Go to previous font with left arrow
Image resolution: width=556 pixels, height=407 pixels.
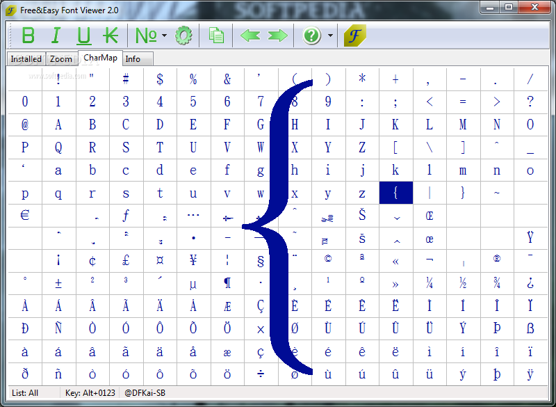click(250, 35)
